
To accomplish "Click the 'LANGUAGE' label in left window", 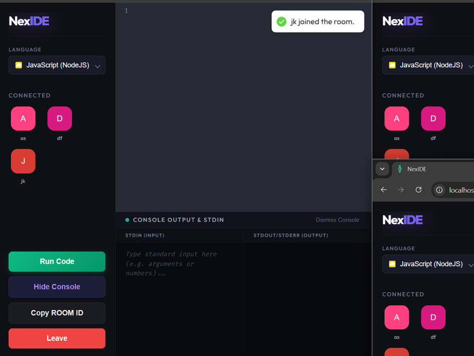I will (x=25, y=50).
